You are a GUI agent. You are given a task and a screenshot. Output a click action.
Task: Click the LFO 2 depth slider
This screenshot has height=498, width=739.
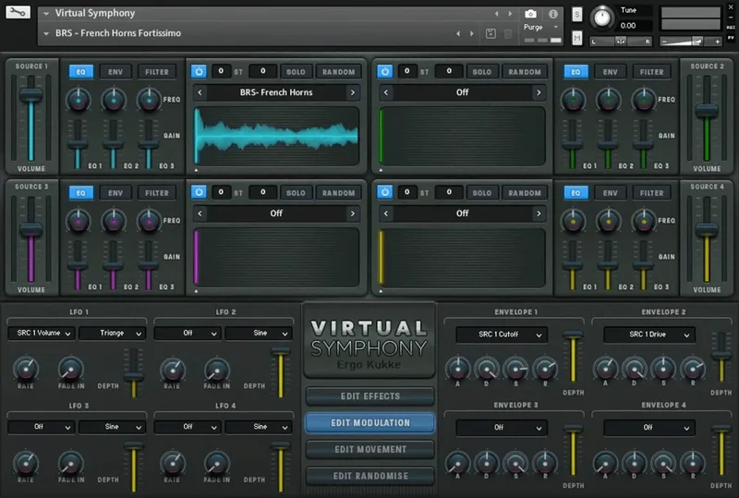pyautogui.click(x=281, y=351)
